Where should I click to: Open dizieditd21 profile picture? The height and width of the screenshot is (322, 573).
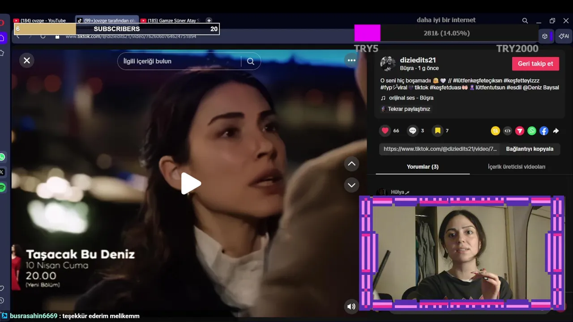(388, 64)
